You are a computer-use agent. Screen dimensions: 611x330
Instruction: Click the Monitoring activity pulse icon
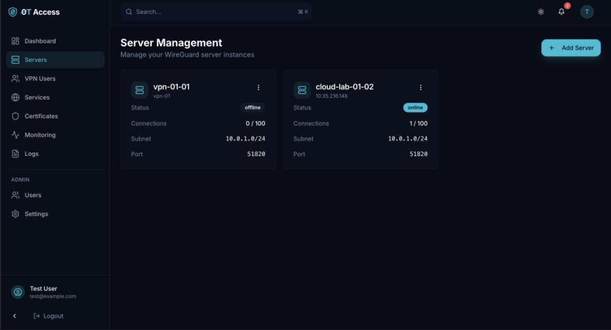point(16,135)
